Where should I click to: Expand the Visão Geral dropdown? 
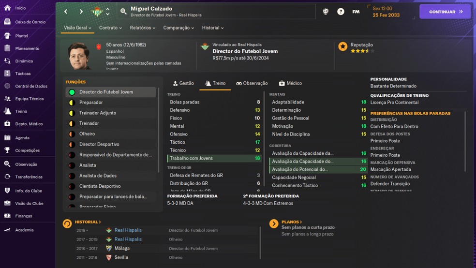point(77,28)
